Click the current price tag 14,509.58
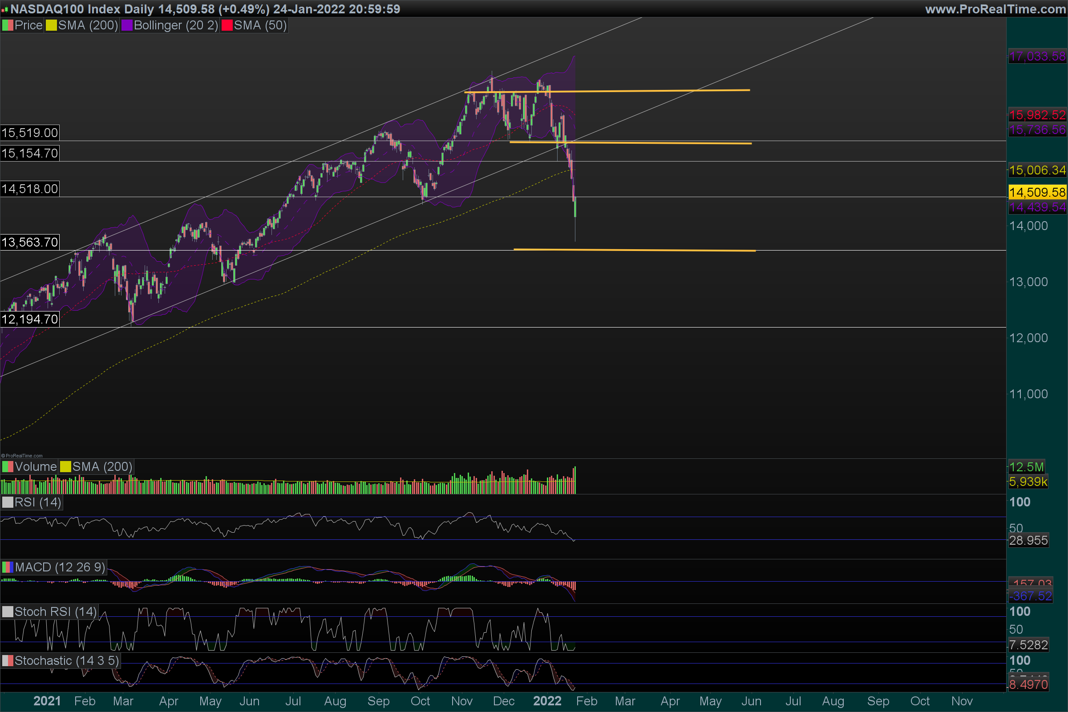 pos(1037,192)
